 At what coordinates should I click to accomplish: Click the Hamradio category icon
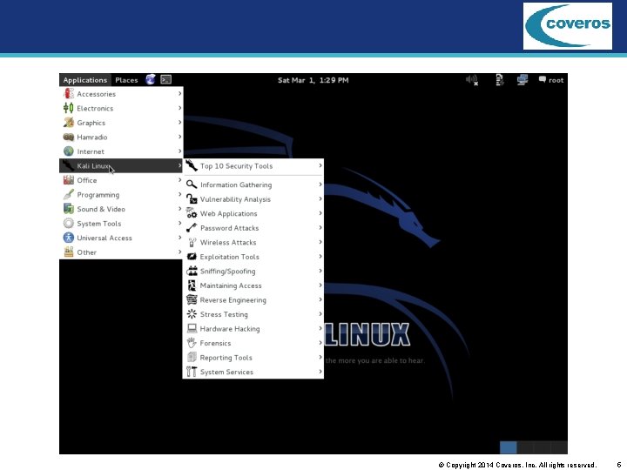[x=69, y=138]
